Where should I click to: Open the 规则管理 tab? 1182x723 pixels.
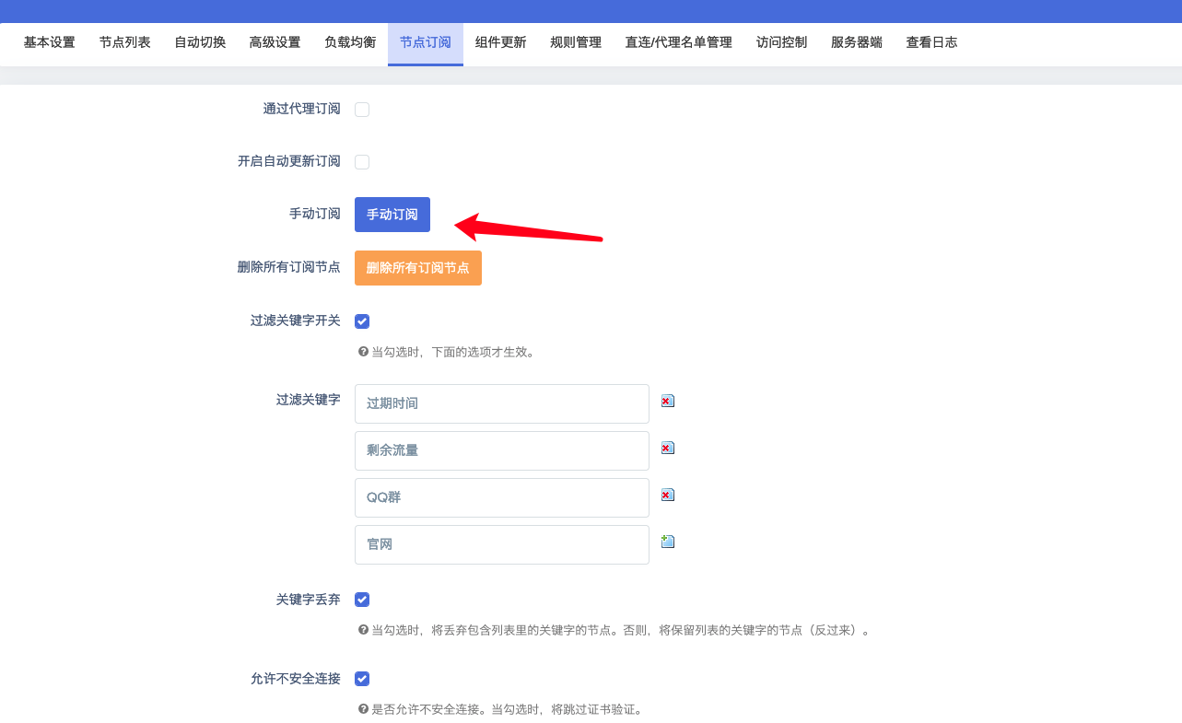coord(576,43)
